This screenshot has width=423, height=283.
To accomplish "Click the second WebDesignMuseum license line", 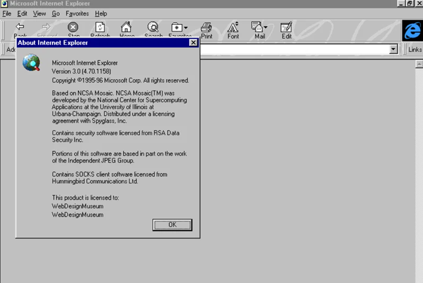I will coord(77,215).
